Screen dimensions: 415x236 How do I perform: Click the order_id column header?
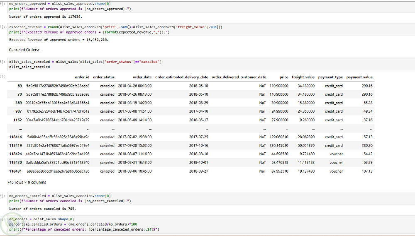pos(82,77)
